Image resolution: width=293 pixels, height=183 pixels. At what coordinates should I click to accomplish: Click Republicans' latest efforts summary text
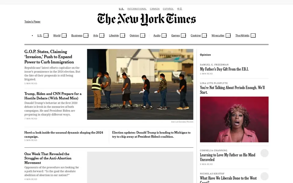(52, 74)
